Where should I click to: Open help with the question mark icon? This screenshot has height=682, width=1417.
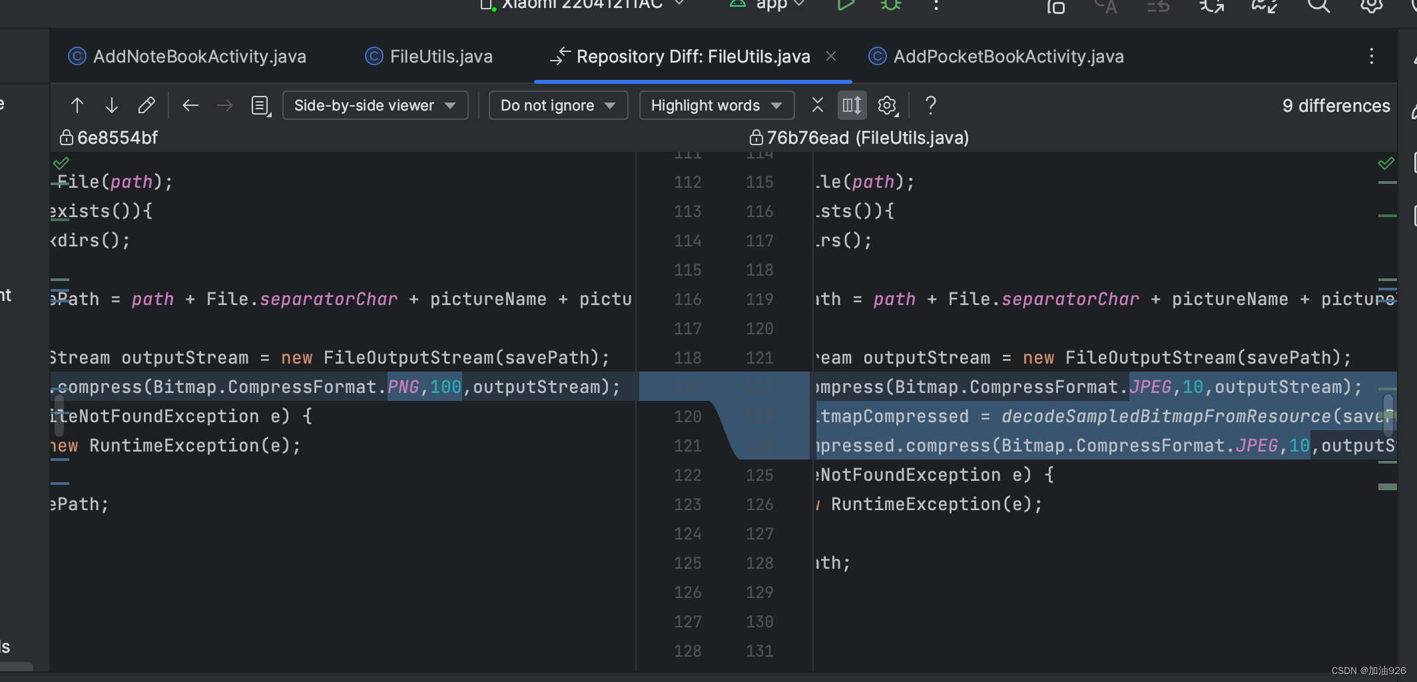coord(930,105)
